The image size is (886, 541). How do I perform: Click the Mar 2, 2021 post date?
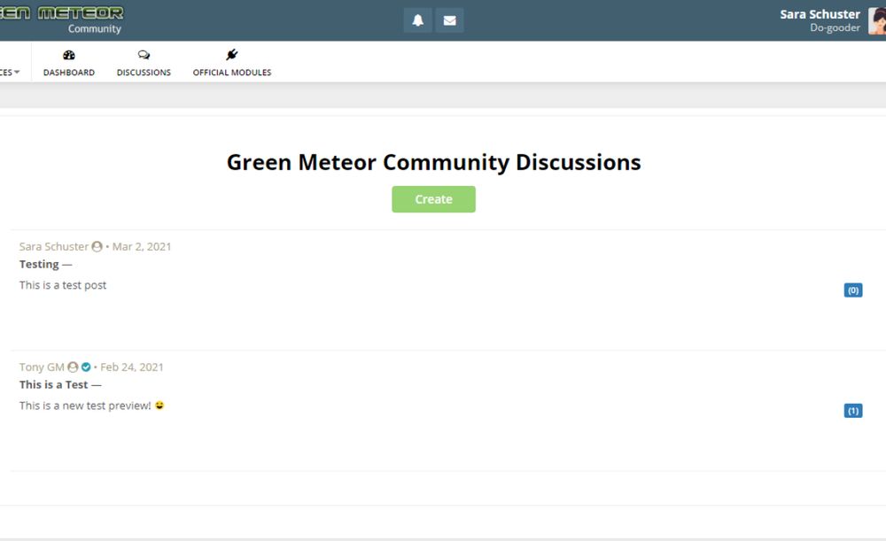pos(142,247)
